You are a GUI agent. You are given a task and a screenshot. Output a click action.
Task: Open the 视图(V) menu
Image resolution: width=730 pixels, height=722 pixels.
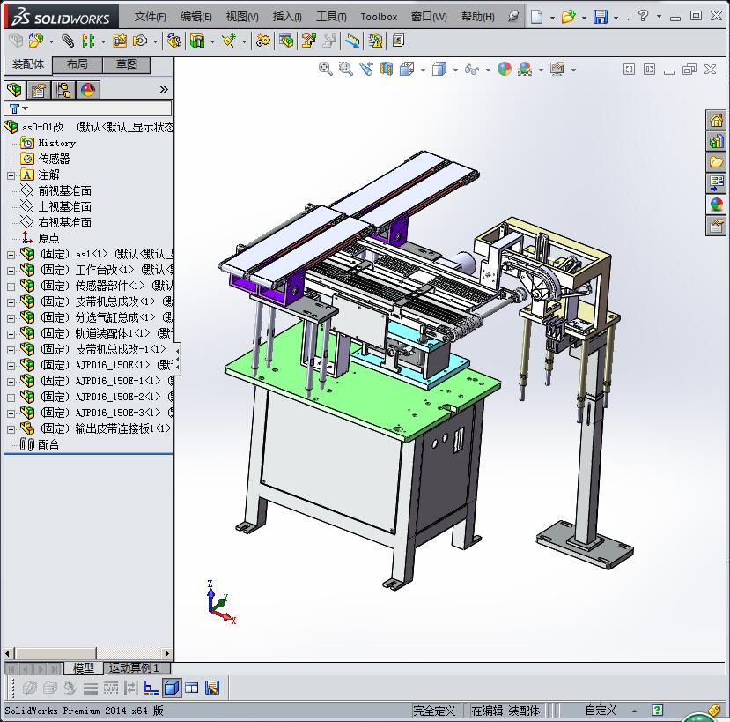pos(242,17)
